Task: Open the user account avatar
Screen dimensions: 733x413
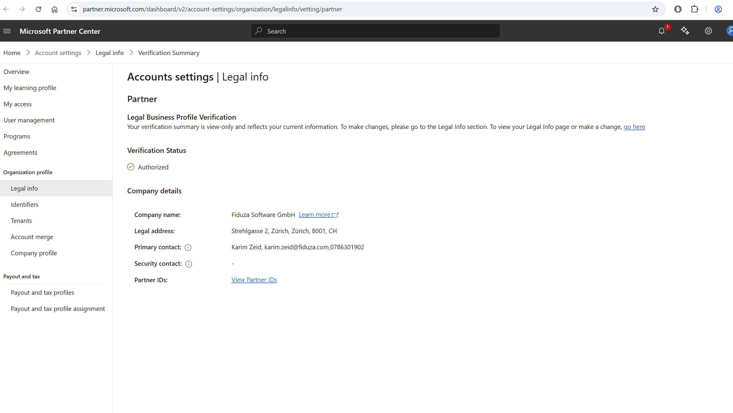Action: tap(730, 31)
